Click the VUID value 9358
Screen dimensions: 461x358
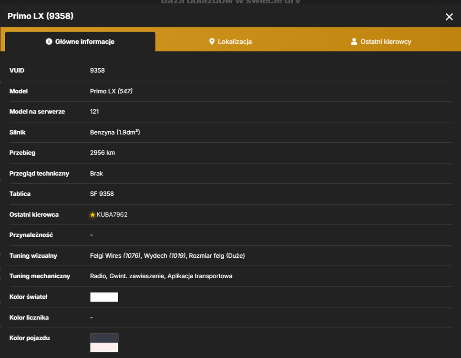pos(97,70)
